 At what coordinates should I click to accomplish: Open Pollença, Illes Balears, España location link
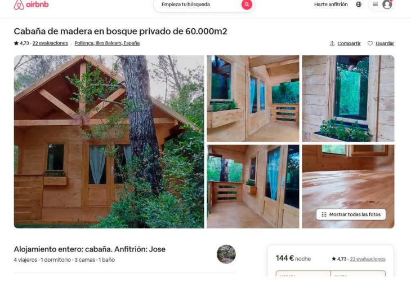[x=107, y=43]
